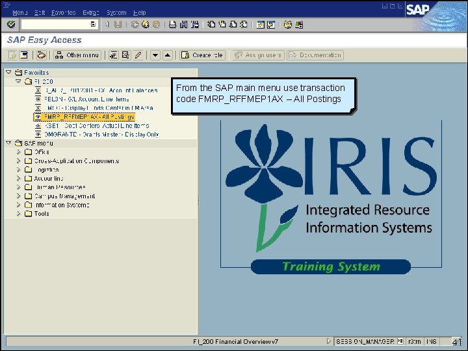Screen dimensions: 468x351
Task: Click the Customize Local Layout icon
Action: point(299,25)
